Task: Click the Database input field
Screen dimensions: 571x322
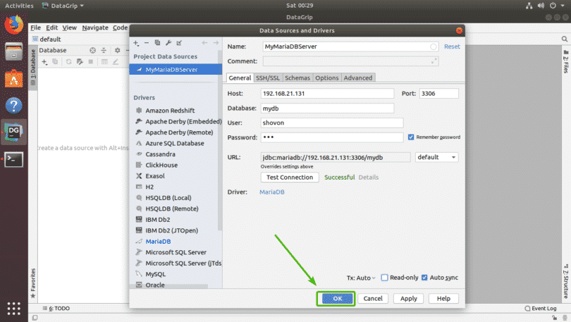Action: pos(327,109)
